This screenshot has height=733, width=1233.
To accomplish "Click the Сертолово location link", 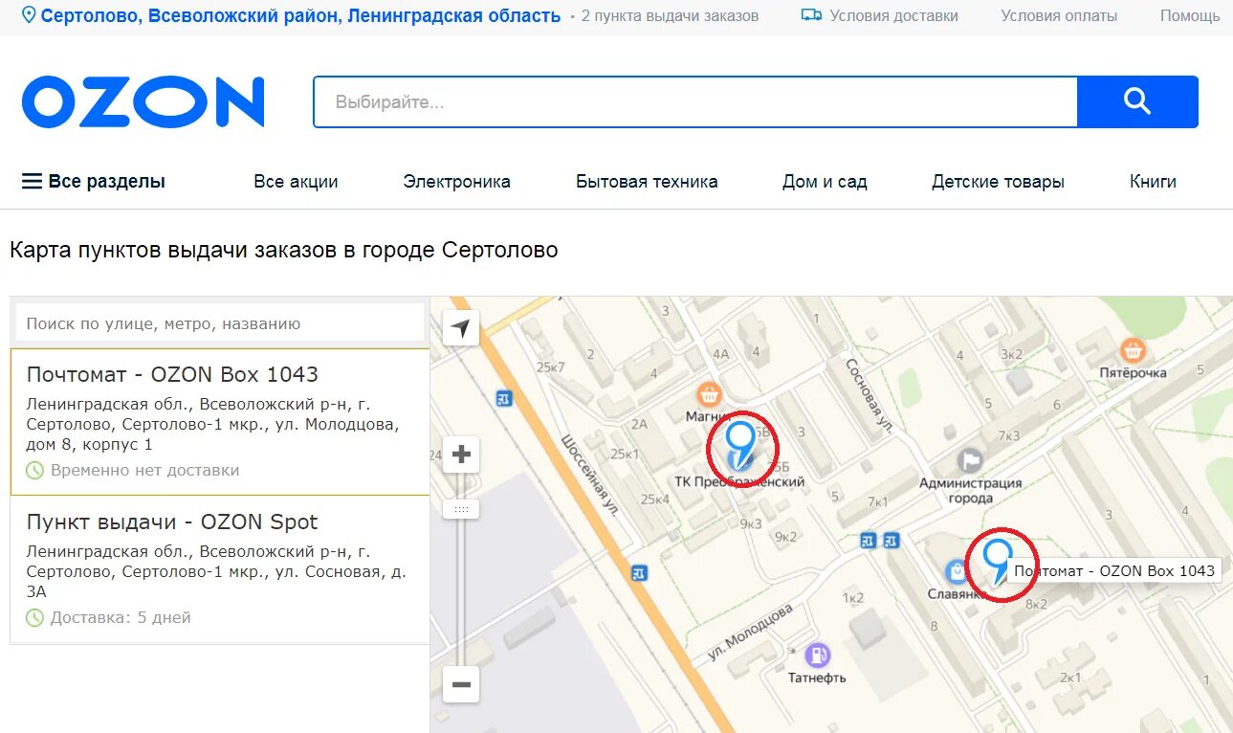I will click(300, 15).
